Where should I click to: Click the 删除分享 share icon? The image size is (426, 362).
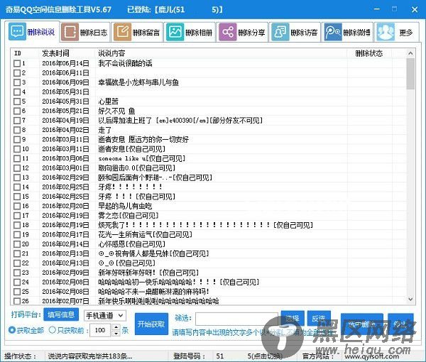point(228,32)
